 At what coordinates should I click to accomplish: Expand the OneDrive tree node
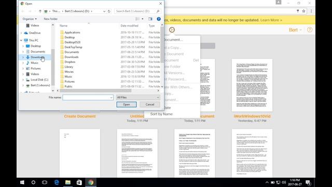[21, 33]
